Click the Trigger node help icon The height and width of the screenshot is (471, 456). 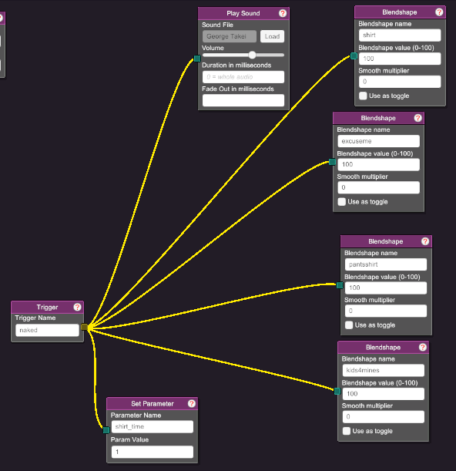click(77, 307)
